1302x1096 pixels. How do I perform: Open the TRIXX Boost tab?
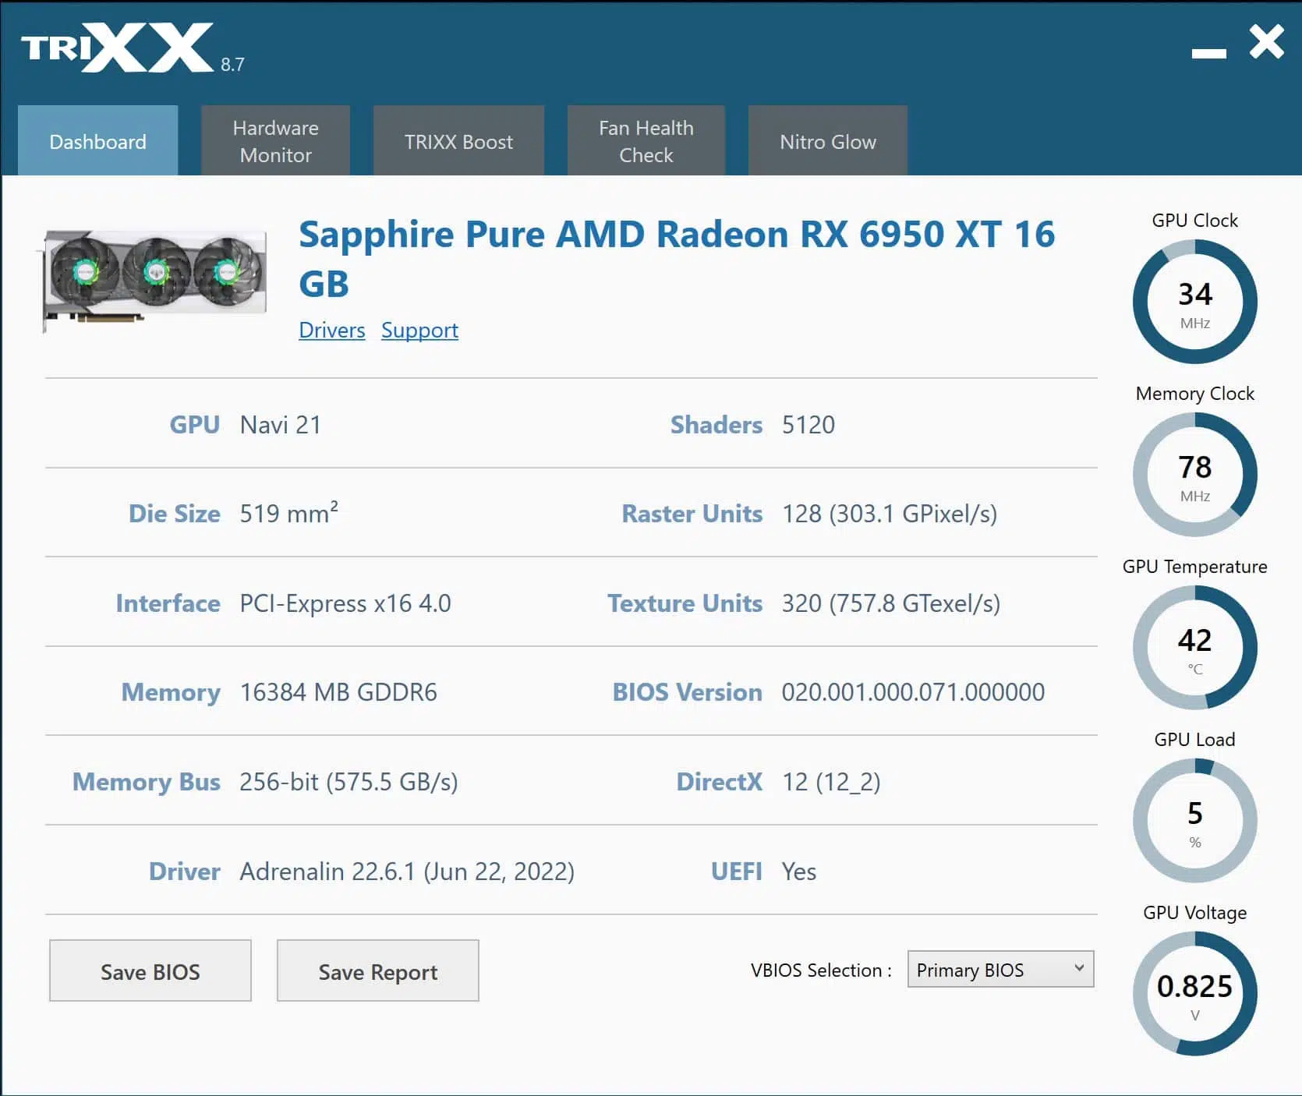[458, 141]
